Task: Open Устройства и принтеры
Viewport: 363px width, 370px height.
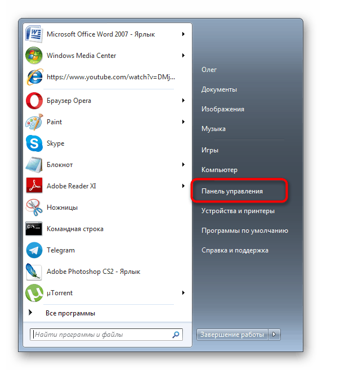Action: click(x=238, y=211)
